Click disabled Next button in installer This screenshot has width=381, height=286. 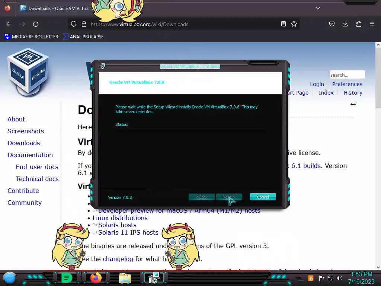[x=229, y=197]
